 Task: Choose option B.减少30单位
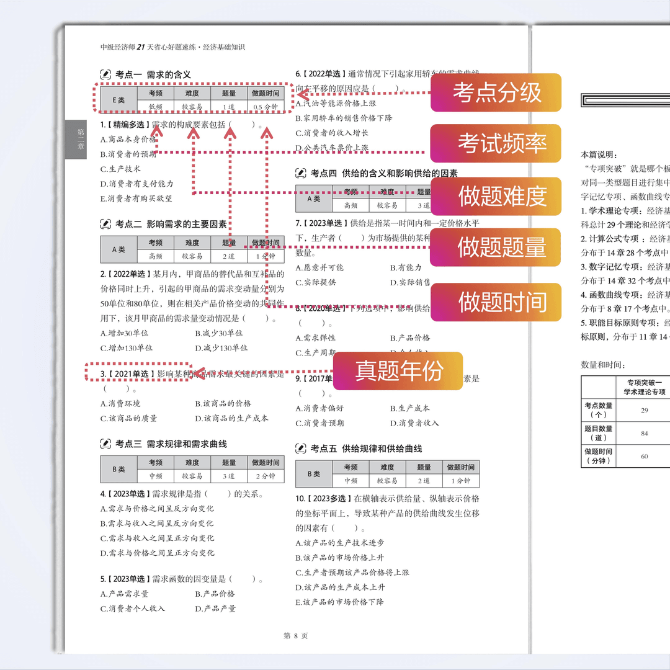[x=219, y=333]
